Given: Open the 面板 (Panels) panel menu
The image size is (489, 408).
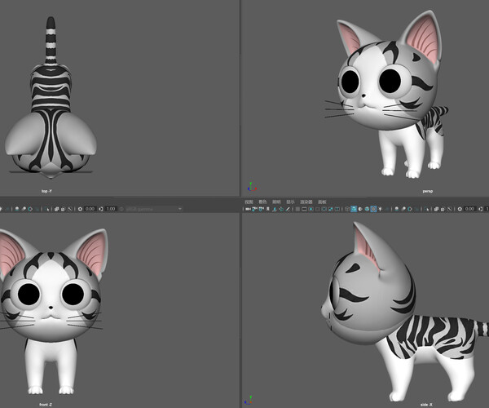Looking at the screenshot, I should coord(322,202).
